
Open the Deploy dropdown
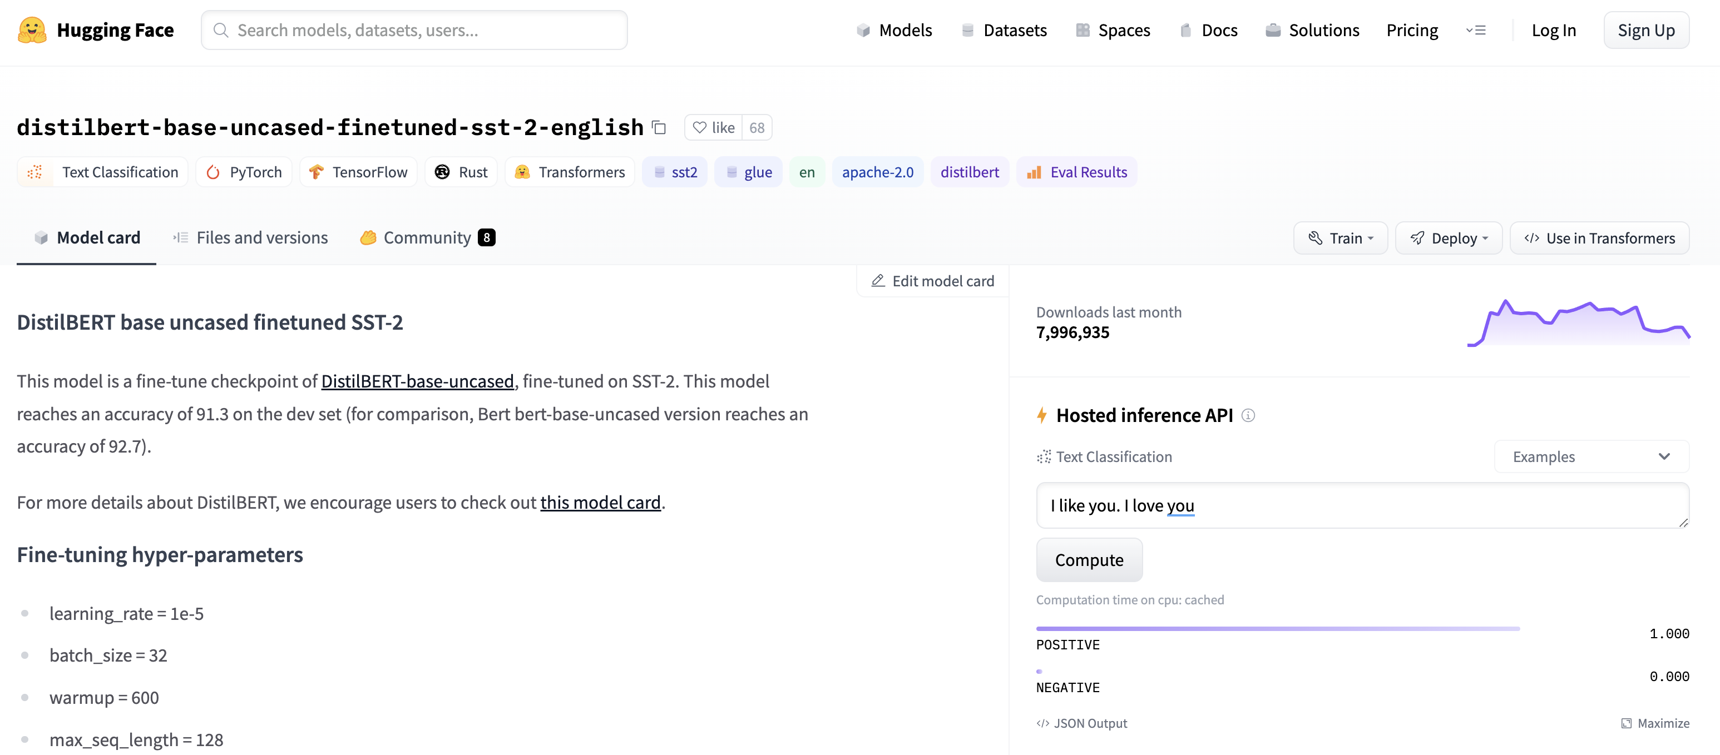pos(1448,239)
